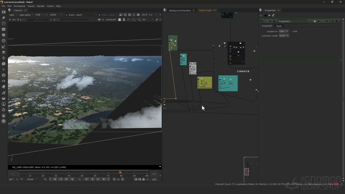Open the Color nodes wheel icon
The width and height of the screenshot is (345, 194).
(x=3, y=35)
